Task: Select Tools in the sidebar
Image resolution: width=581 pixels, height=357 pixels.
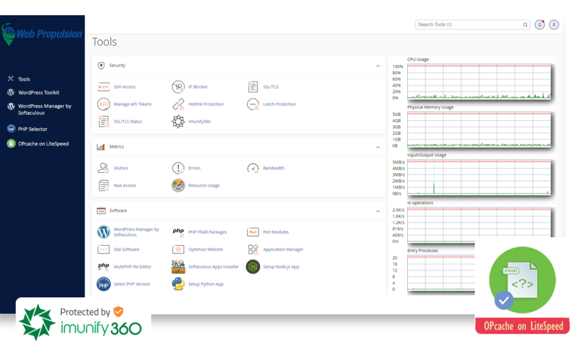Action: (24, 79)
